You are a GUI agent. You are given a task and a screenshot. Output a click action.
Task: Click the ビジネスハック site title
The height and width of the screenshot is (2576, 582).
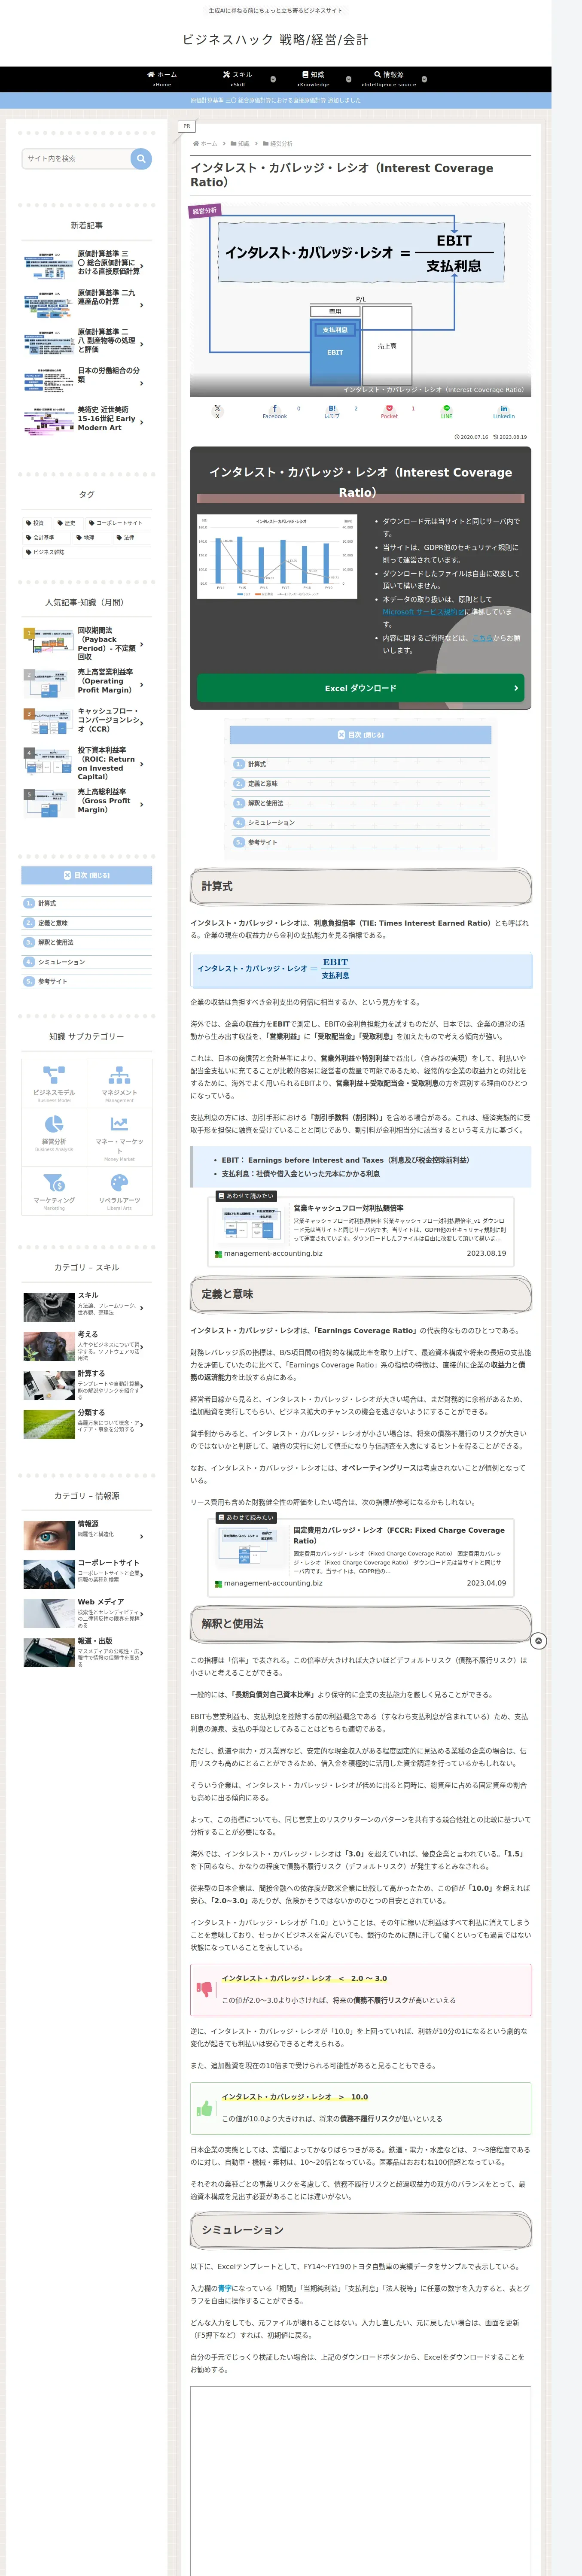pos(275,40)
